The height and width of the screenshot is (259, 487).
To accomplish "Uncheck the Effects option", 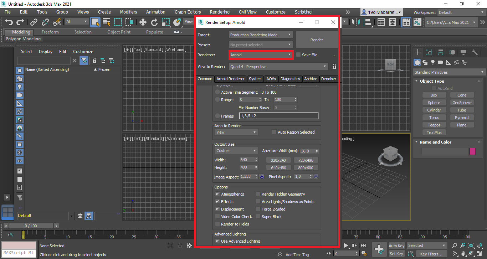I will (217, 202).
